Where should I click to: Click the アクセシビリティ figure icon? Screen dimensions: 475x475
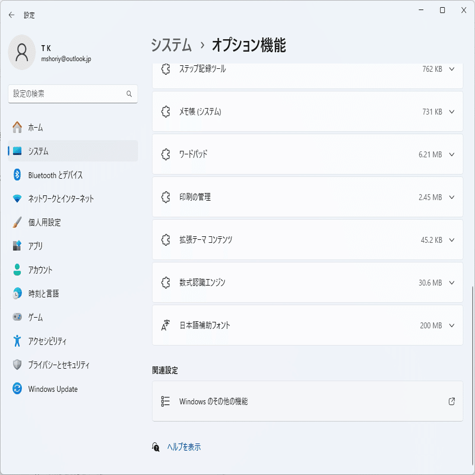(17, 341)
